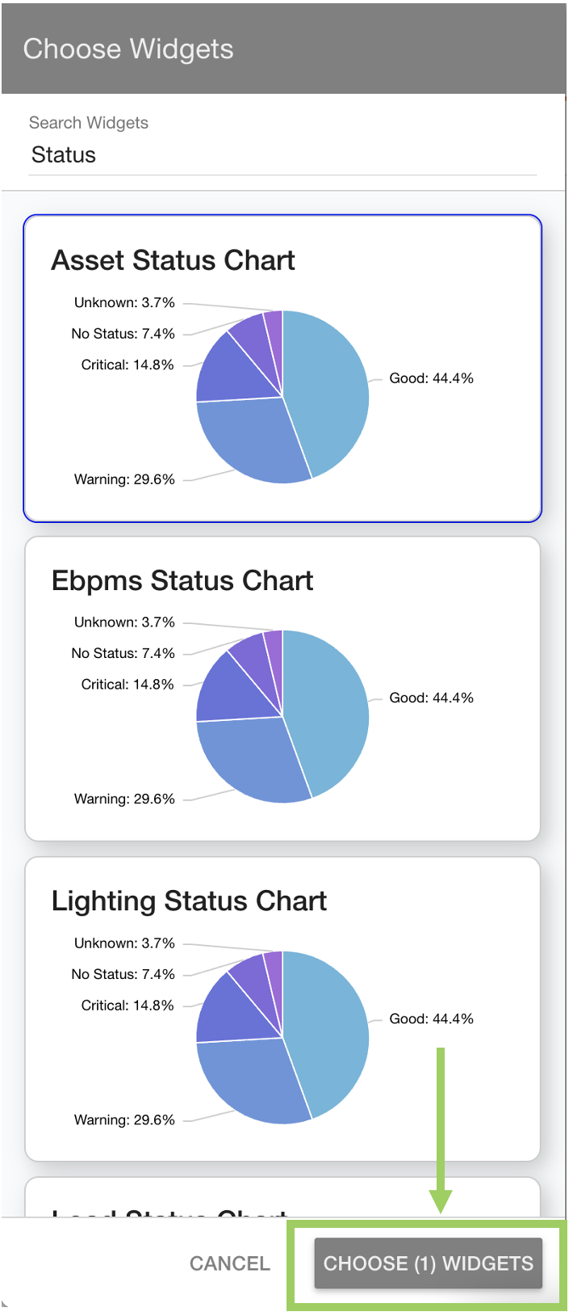Select the Ebpms Status Chart widget card
The width and height of the screenshot is (573, 1316).
[282, 687]
